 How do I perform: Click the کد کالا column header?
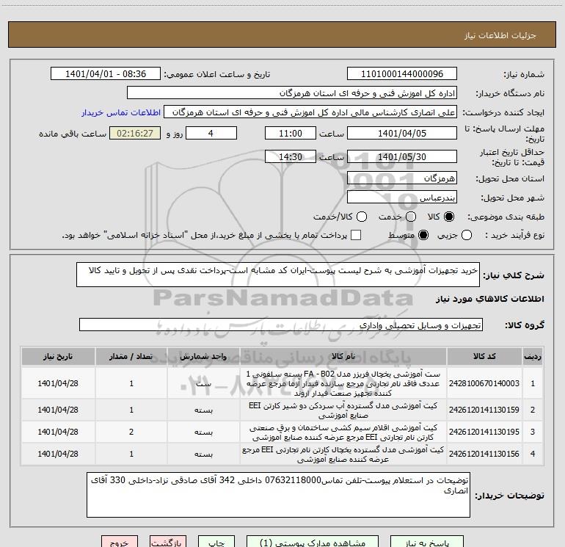click(x=484, y=356)
